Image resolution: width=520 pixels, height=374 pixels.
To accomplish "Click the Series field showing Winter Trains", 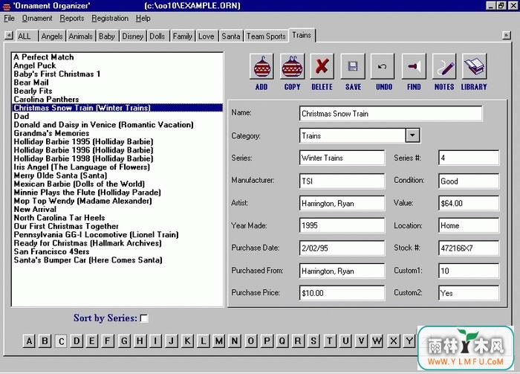I will click(x=342, y=158).
